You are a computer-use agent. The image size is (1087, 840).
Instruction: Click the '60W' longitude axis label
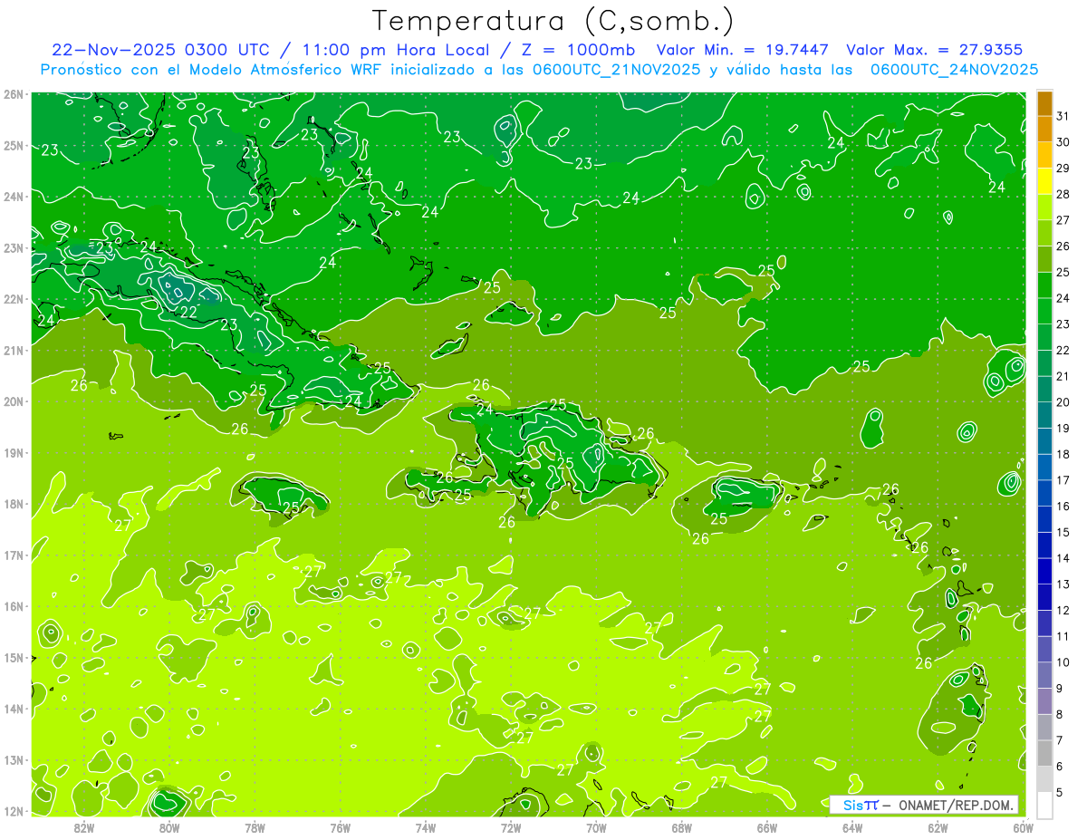pos(1023,827)
